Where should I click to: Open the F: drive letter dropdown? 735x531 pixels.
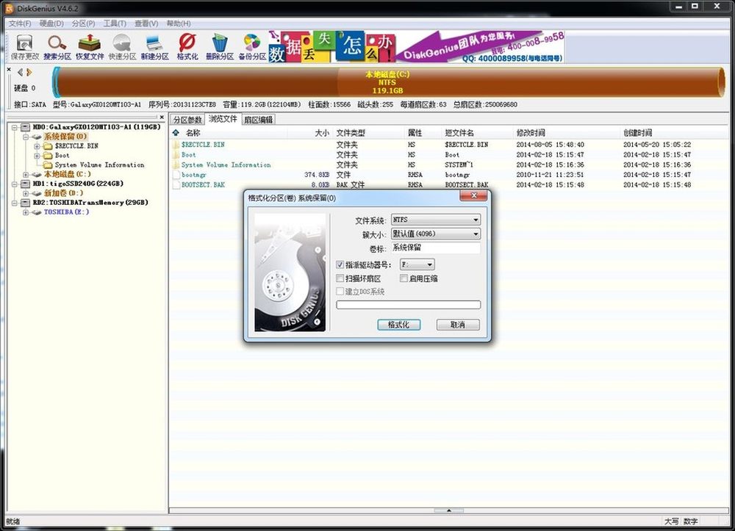click(x=417, y=264)
